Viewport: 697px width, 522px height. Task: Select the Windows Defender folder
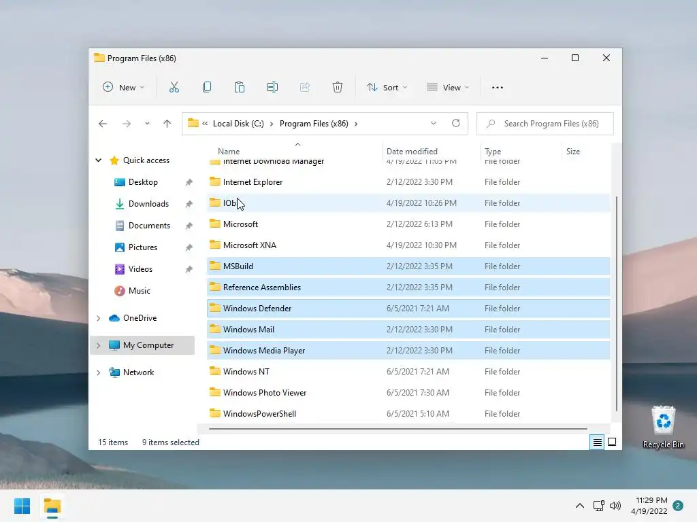(408, 309)
